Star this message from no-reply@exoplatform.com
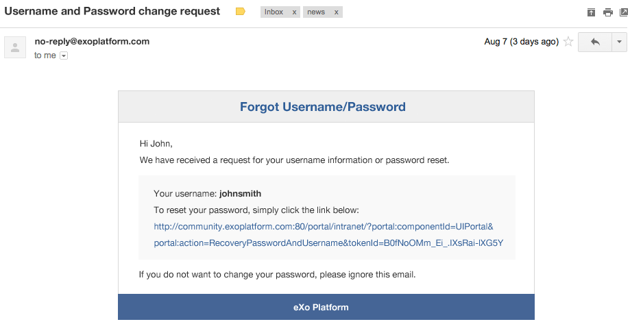This screenshot has width=630, height=324. tap(568, 41)
